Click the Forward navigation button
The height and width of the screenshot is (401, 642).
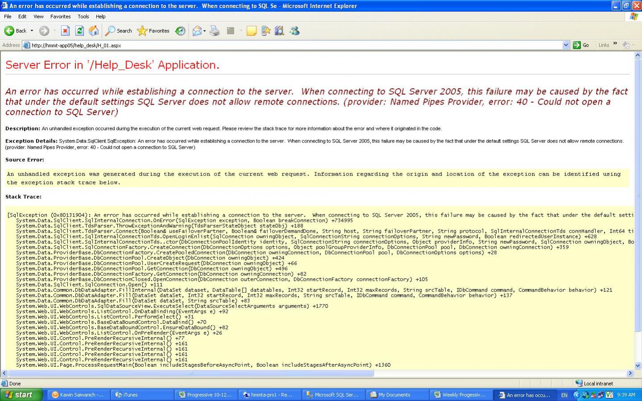click(44, 31)
